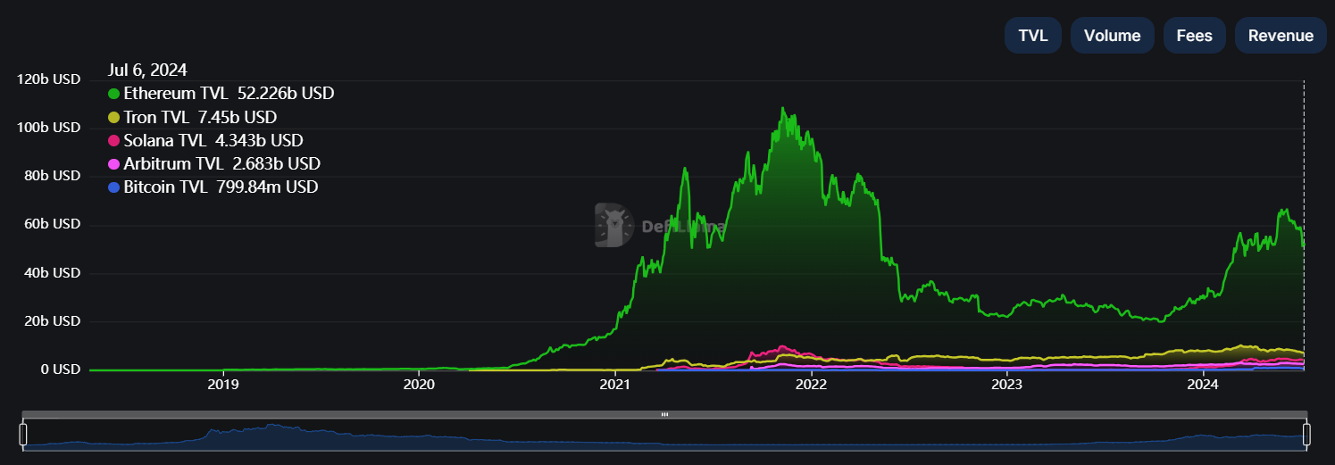Image resolution: width=1335 pixels, height=465 pixels.
Task: Click the 100b USD y-axis label
Action: pos(48,128)
